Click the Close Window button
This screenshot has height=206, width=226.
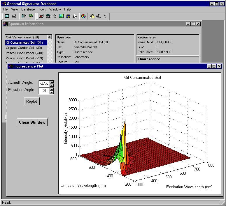point(32,122)
